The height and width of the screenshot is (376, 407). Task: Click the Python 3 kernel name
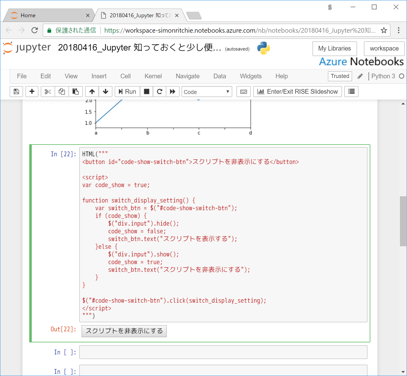tap(383, 76)
